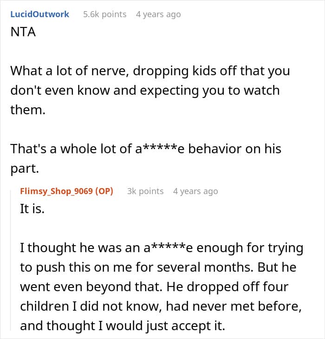Open LucidOutwork's comment timestamp '4 years ago'
Image resolution: width=325 pixels, height=339 pixels.
point(158,14)
